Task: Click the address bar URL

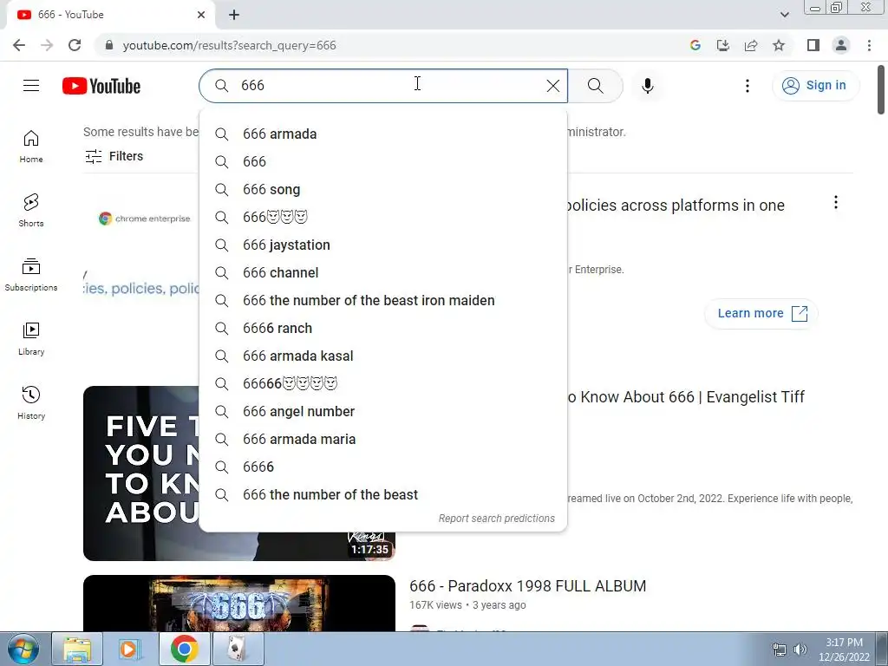Action: (229, 45)
